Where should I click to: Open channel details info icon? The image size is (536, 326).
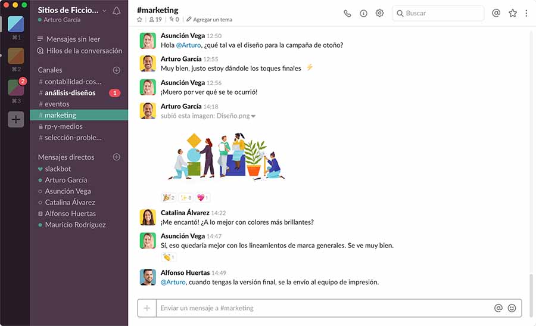[363, 13]
